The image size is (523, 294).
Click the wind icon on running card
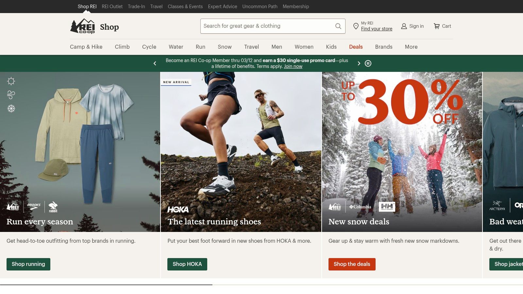click(x=11, y=95)
